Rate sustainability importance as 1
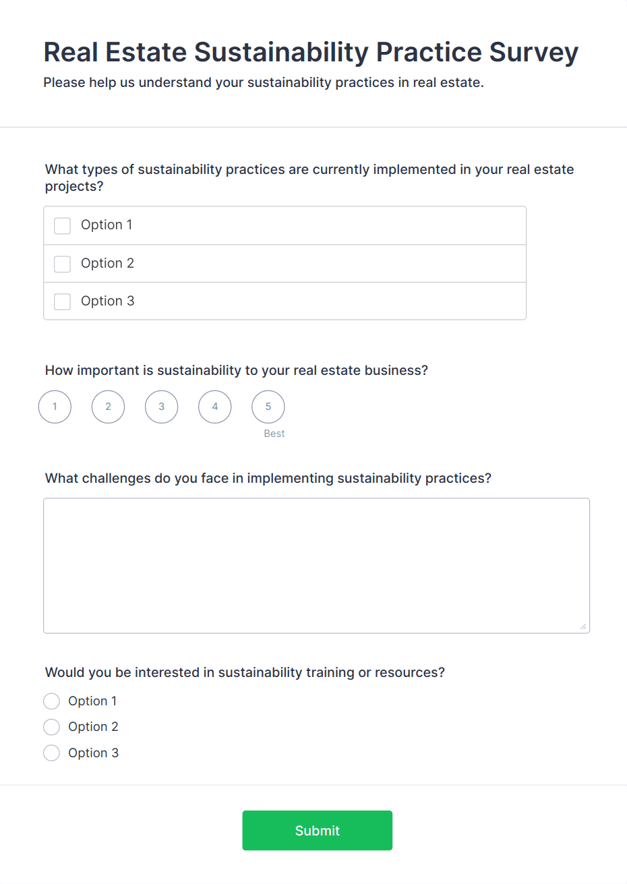The height and width of the screenshot is (884, 627). click(x=55, y=407)
